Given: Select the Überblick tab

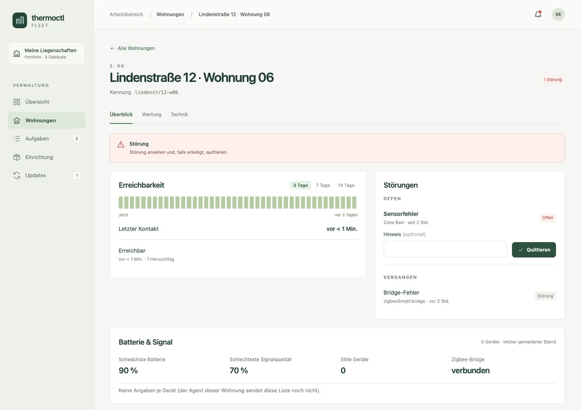Looking at the screenshot, I should pyautogui.click(x=121, y=114).
